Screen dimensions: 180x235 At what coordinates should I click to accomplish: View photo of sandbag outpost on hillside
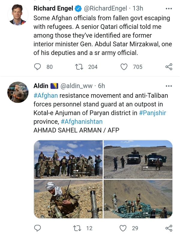tap(138, 199)
